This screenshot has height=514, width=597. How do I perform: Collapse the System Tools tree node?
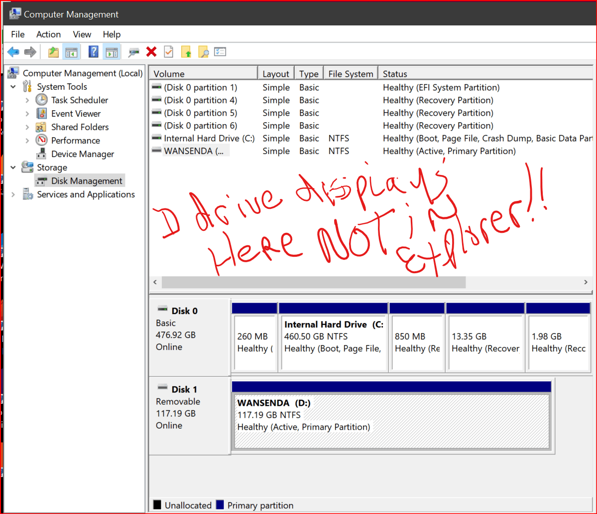tap(13, 87)
